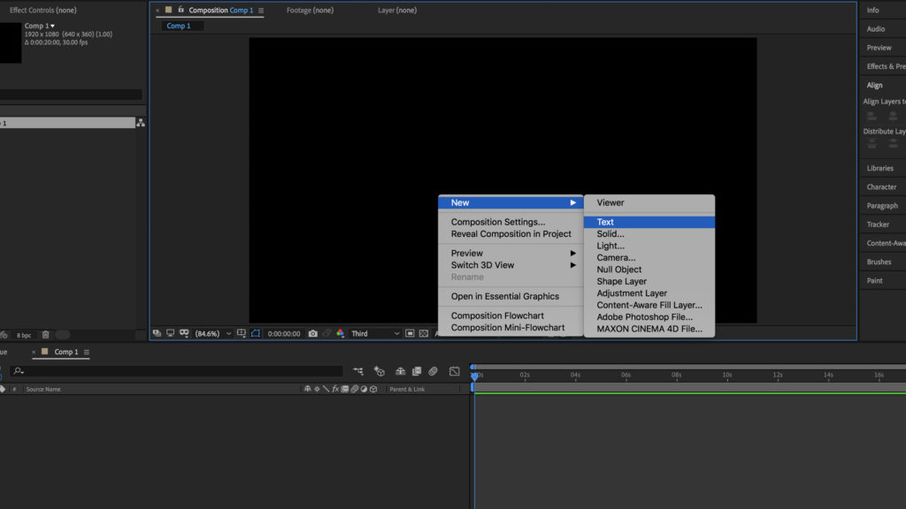This screenshot has width=906, height=509.
Task: Click the Graph Editor icon in timeline
Action: 454,372
